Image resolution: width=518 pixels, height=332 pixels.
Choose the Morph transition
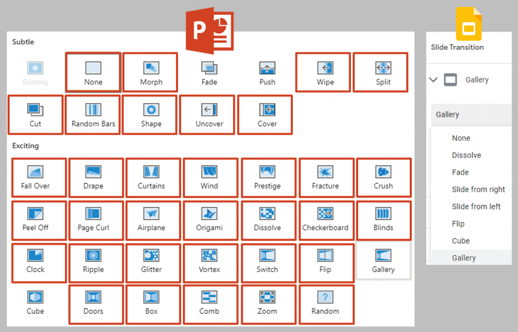151,72
